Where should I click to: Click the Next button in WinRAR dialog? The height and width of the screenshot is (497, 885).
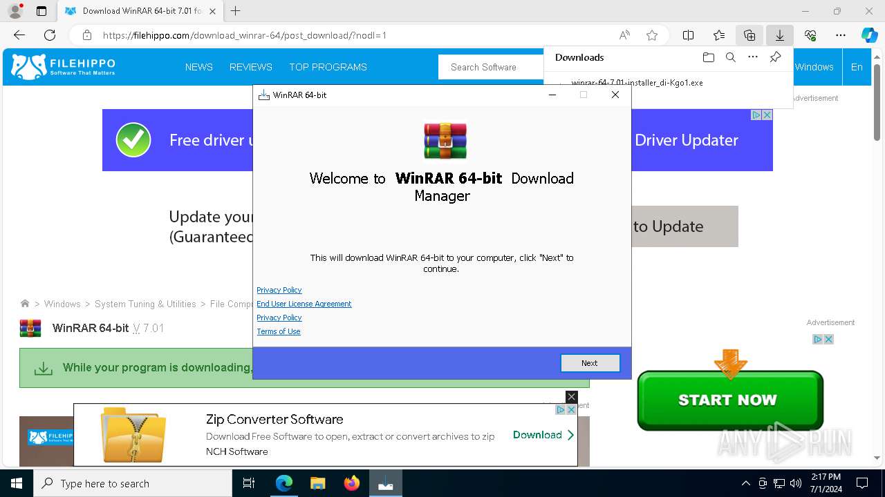coord(590,363)
